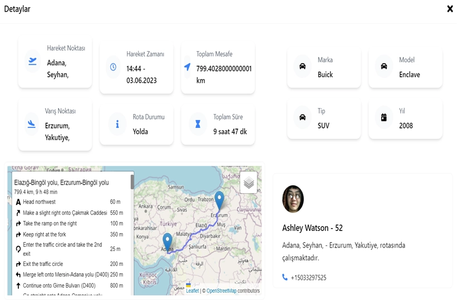Viewport: 458px width, 306px height.
Task: Click the 'Head northwest' letter A icon
Action: click(x=18, y=202)
